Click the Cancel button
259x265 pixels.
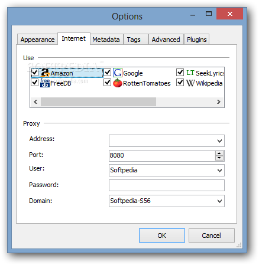[212, 235]
